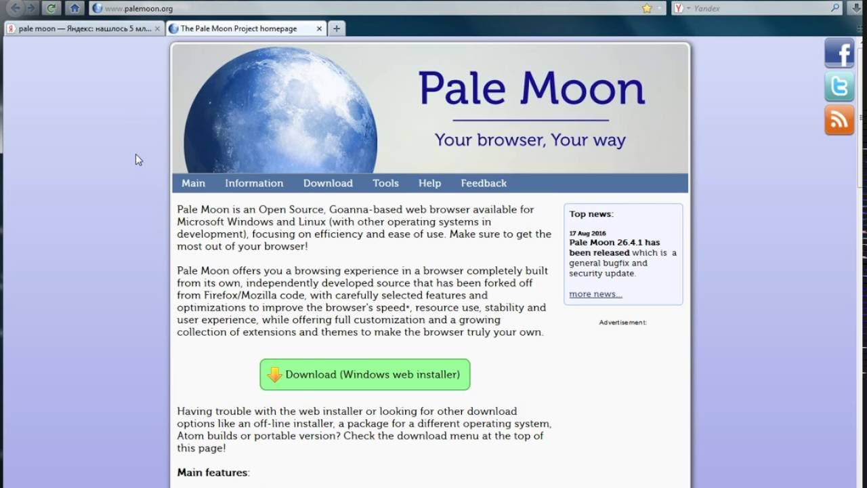Click the search magnifier icon
The image size is (867, 488).
coord(835,8)
